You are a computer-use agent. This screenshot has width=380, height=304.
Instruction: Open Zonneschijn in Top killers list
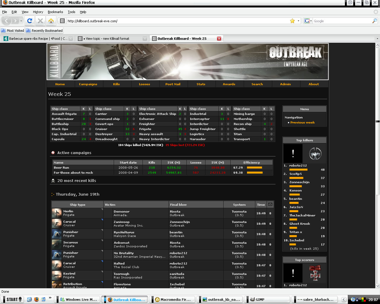click(x=299, y=182)
